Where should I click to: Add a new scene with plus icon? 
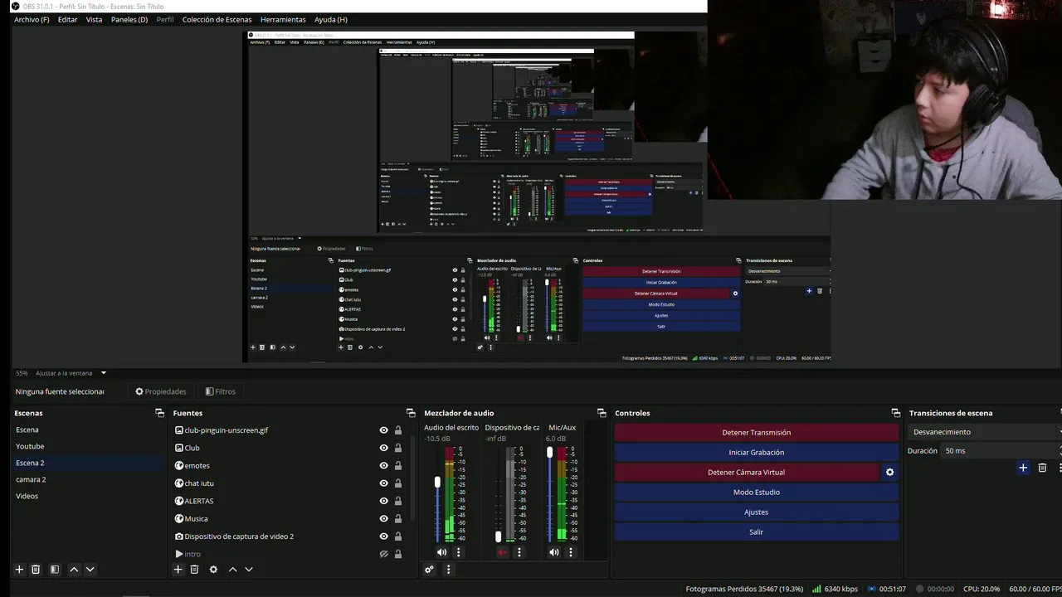(19, 570)
